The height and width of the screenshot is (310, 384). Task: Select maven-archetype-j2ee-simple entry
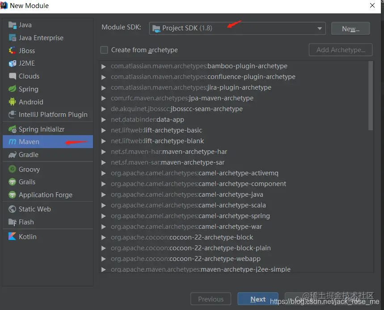coord(201,269)
